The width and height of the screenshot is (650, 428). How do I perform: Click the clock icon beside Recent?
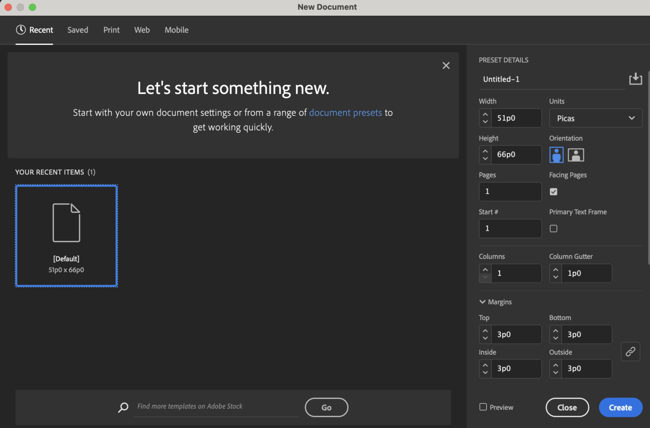[x=20, y=30]
